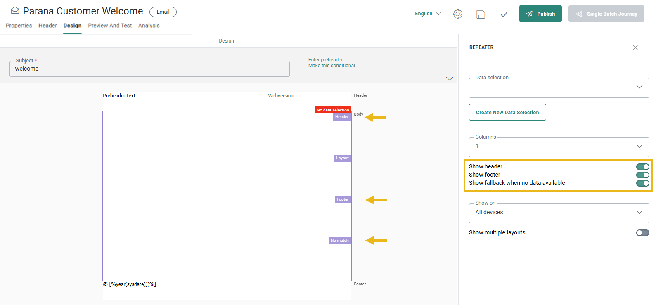Click the settings gear icon
656x305 pixels.
coord(457,14)
